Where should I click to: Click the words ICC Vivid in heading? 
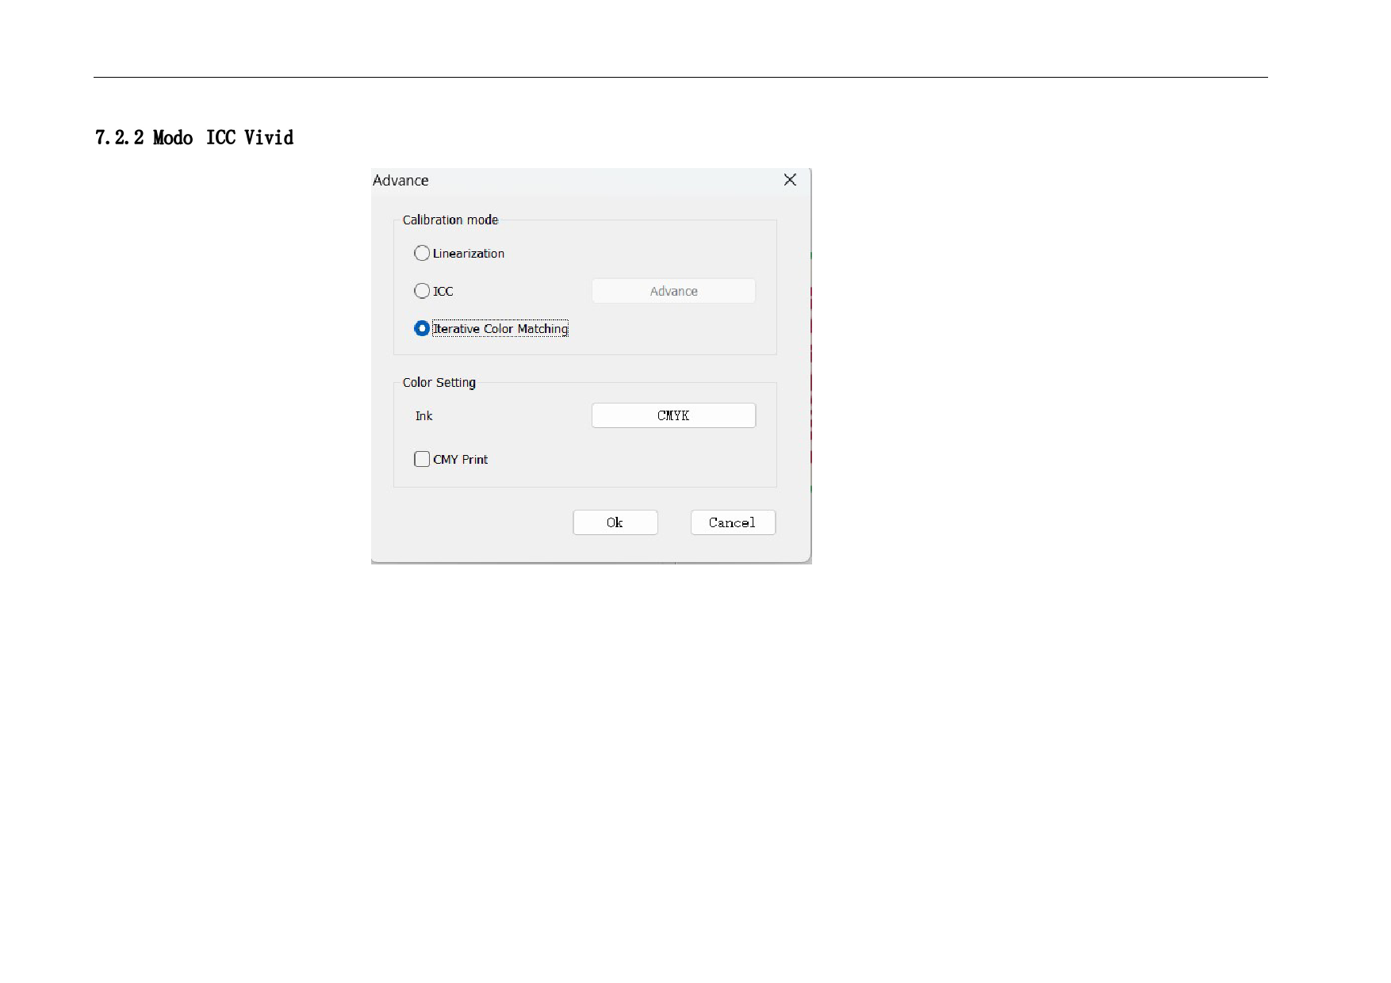250,138
